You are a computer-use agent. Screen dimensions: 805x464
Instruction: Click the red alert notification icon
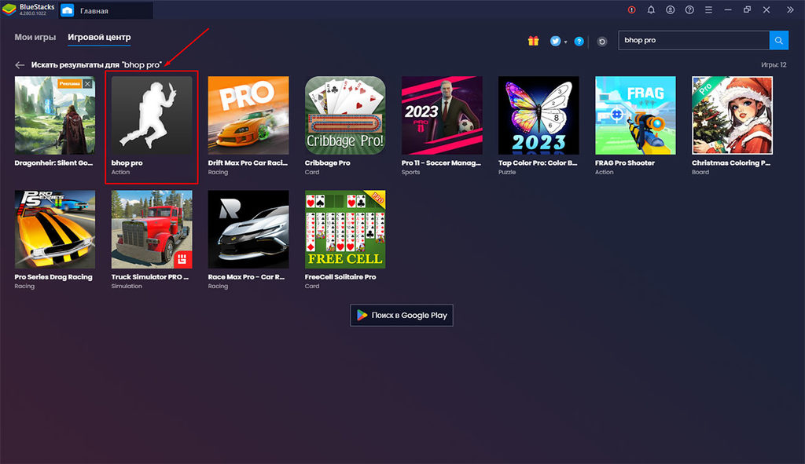(x=631, y=9)
